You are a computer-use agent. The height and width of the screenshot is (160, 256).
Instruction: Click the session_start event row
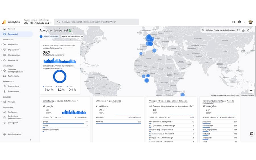[220, 126]
